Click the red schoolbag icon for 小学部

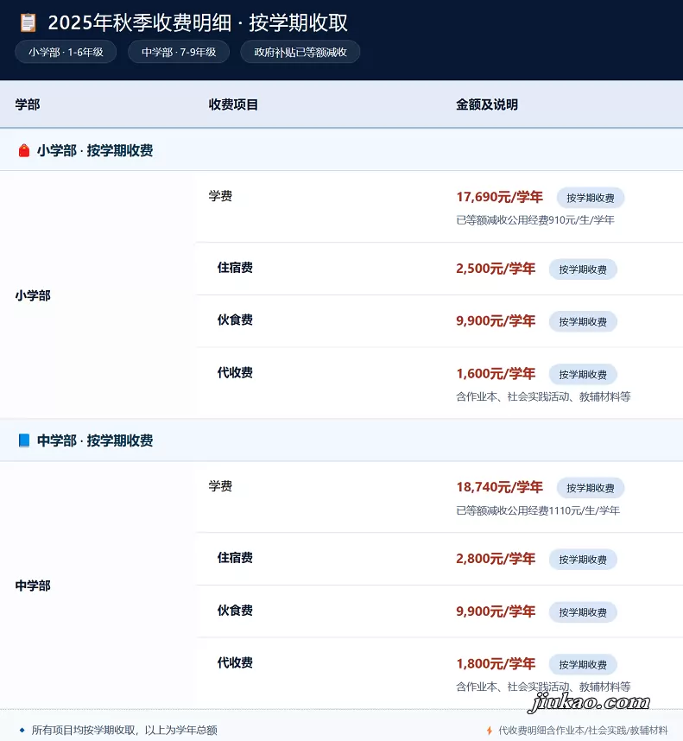(24, 151)
